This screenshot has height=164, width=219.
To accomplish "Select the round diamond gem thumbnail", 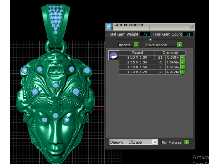I will click(114, 55).
